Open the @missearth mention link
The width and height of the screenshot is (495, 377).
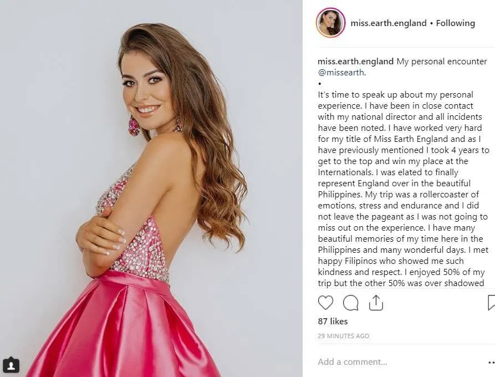(x=341, y=72)
